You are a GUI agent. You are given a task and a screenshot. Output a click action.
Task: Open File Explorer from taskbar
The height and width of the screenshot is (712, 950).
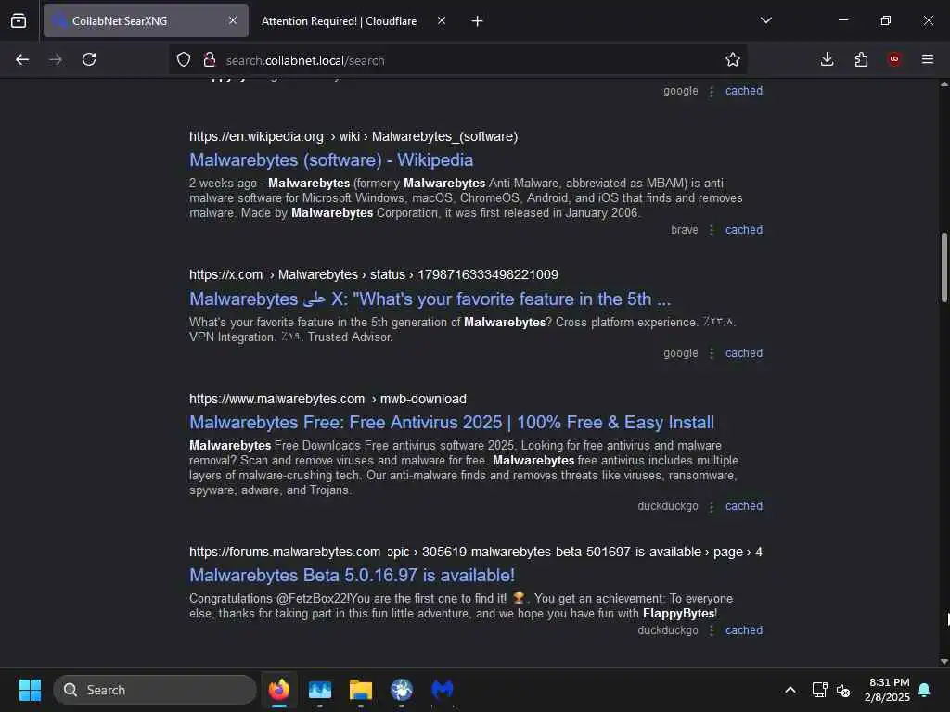pyautogui.click(x=361, y=690)
